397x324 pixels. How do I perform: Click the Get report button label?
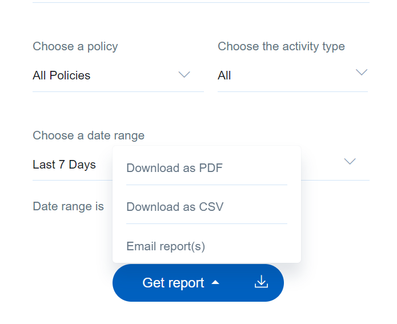173,283
